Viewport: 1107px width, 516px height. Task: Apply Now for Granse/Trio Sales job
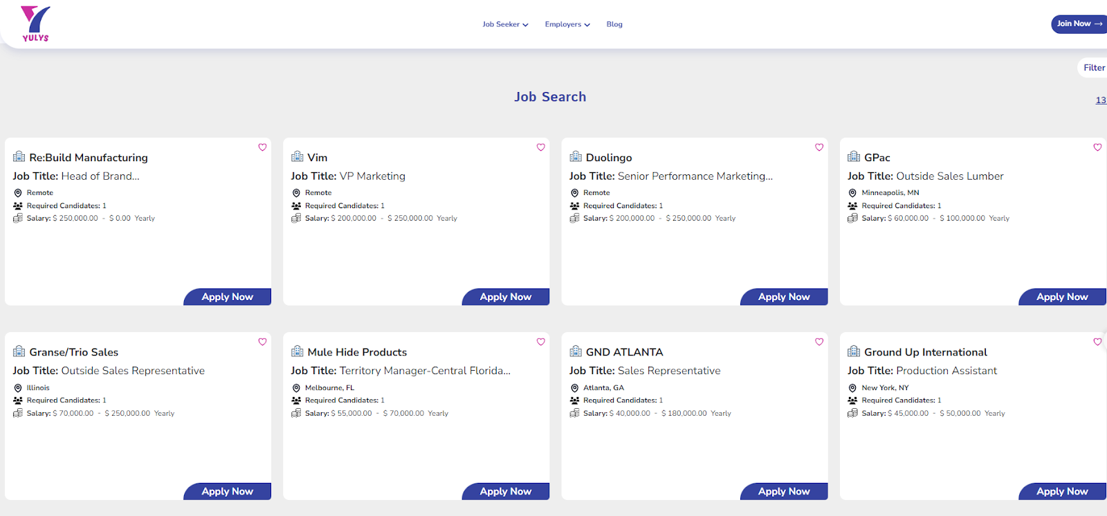tap(228, 491)
